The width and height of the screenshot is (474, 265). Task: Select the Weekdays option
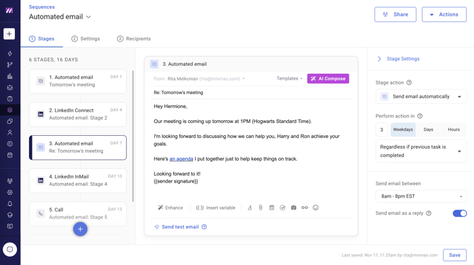403,130
